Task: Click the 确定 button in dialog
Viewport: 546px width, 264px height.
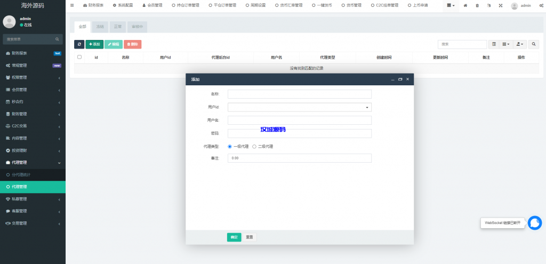Action: [x=234, y=237]
